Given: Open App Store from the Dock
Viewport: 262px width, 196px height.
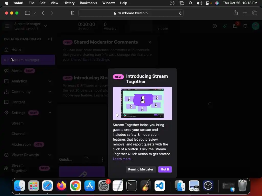Looking at the screenshot, I should click(90, 186).
